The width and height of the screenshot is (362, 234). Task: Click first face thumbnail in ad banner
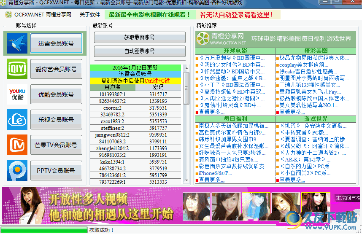click(x=197, y=206)
